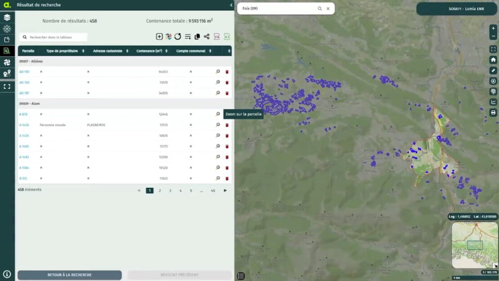Screen dimensions: 499x281
Task: Click the share icon above the table
Action: pyautogui.click(x=206, y=37)
